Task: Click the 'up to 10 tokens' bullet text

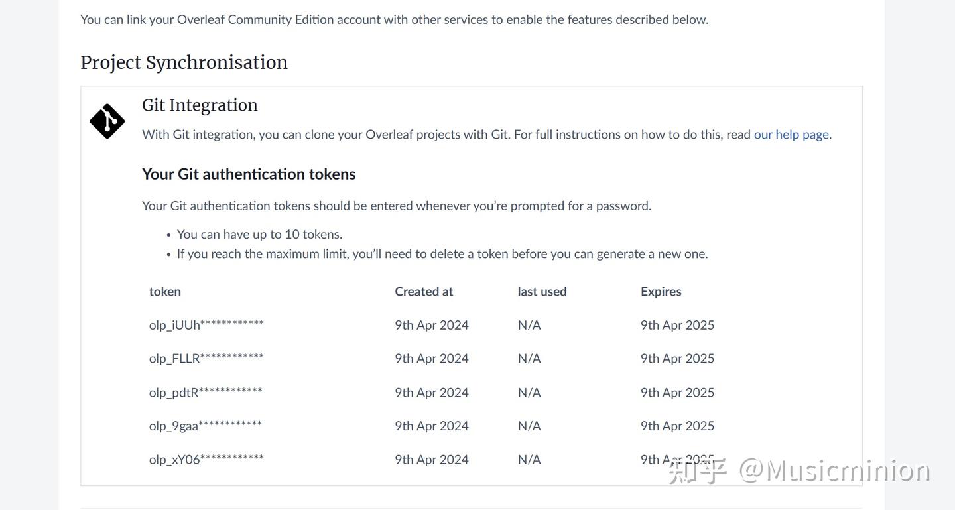Action: (259, 235)
